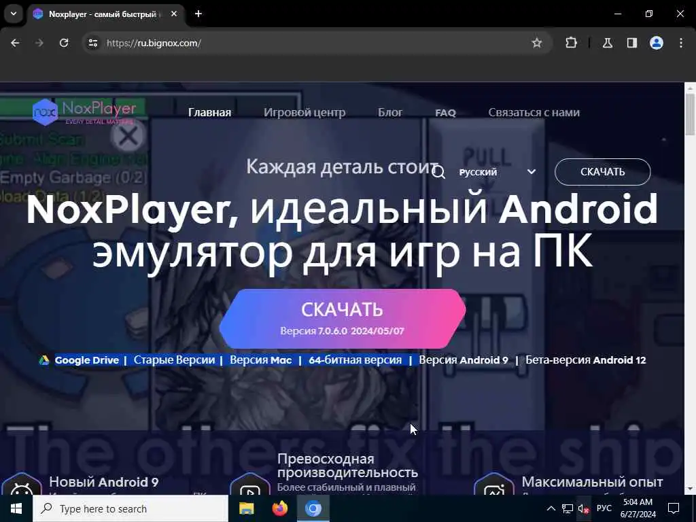
Task: Toggle the browser side panel
Action: click(632, 43)
